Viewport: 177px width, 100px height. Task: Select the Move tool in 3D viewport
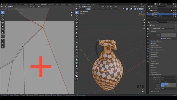(77, 19)
